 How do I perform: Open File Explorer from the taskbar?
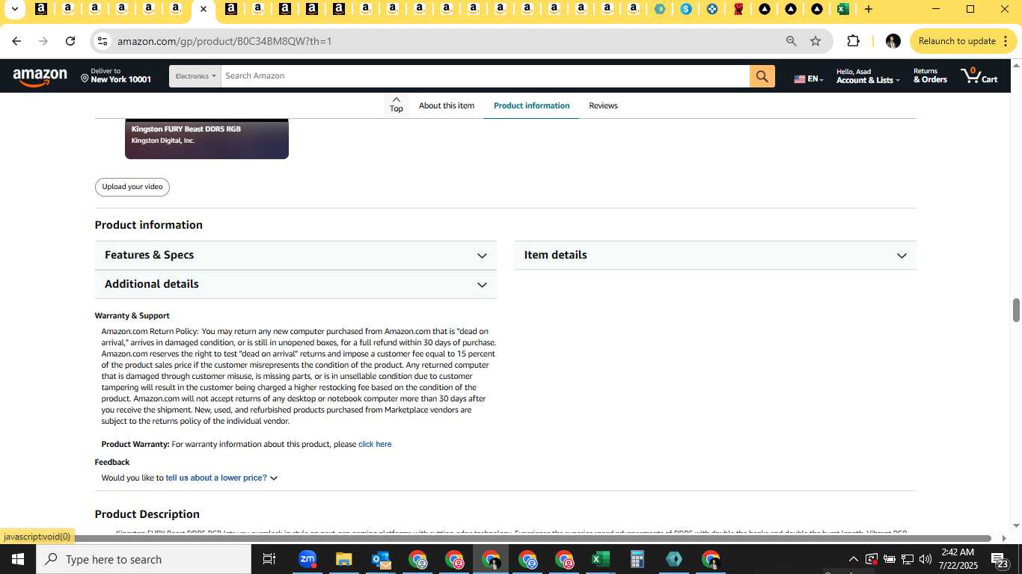pyautogui.click(x=343, y=559)
